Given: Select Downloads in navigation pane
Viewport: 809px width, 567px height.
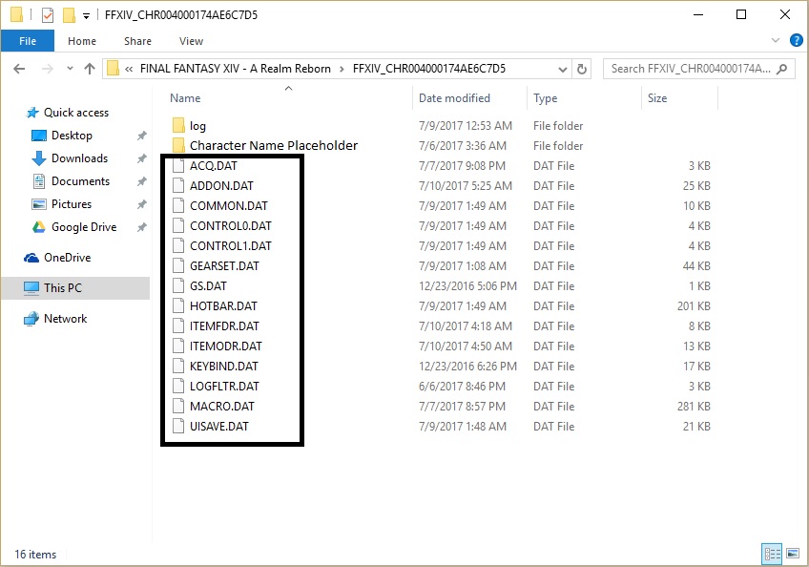Looking at the screenshot, I should 79,158.
